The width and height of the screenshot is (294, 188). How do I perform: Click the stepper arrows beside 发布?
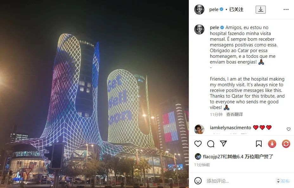(278, 181)
